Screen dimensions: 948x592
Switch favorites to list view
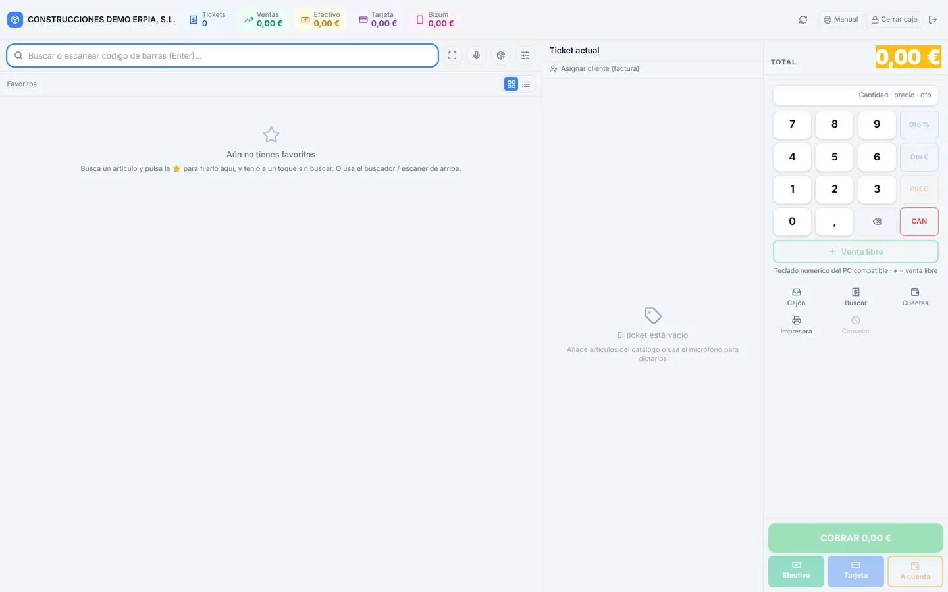tap(527, 84)
